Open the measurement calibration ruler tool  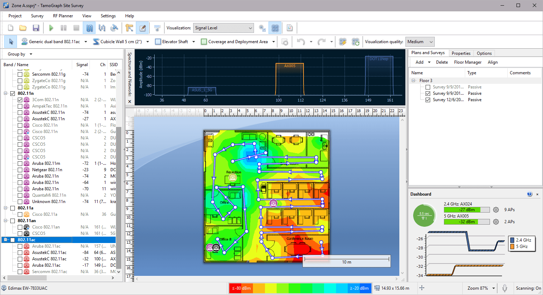coord(130,28)
